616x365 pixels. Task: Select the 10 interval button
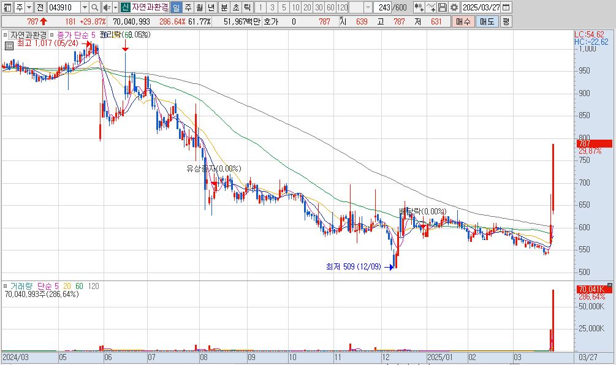point(295,7)
